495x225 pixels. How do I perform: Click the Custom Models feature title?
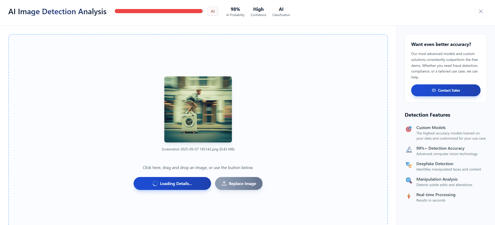coord(431,127)
